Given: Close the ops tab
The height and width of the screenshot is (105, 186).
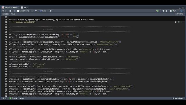Looking at the screenshot, I should (28, 8).
